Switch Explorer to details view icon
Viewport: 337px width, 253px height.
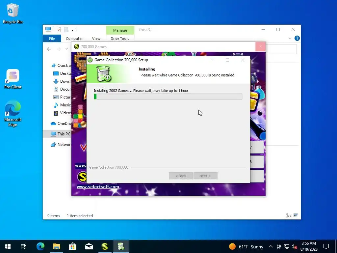[288, 215]
